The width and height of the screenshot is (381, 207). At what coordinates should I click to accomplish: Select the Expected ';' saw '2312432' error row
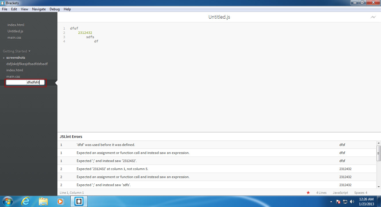click(x=217, y=161)
